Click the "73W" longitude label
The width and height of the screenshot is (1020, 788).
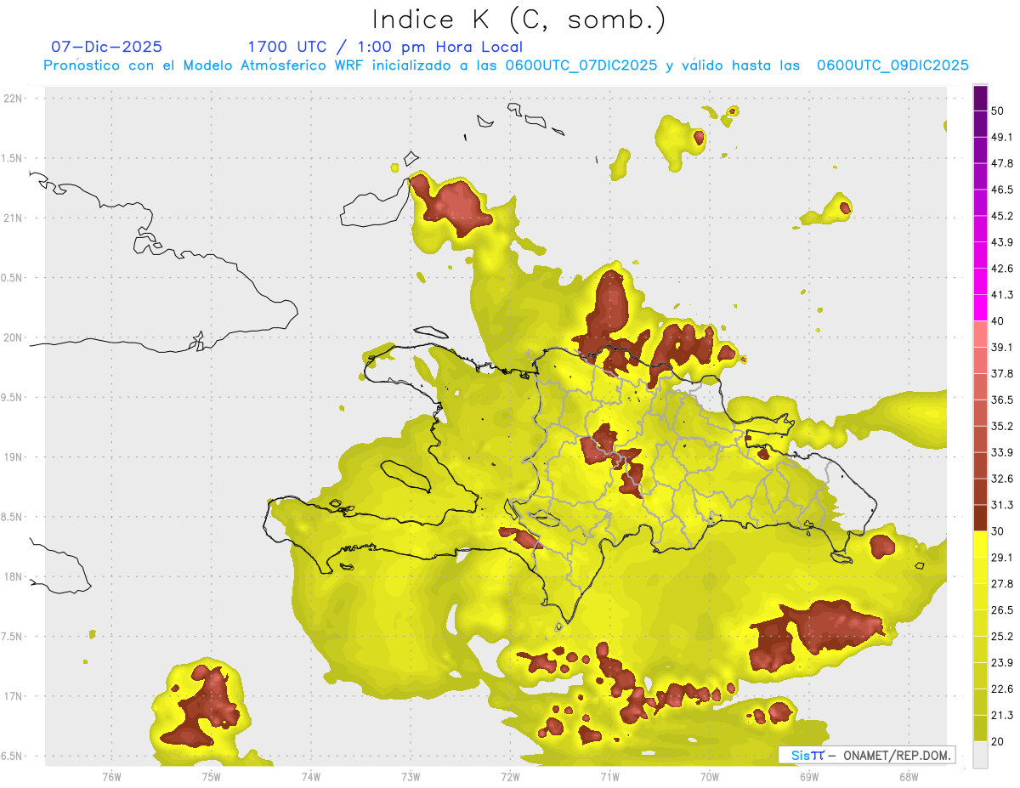(x=411, y=776)
